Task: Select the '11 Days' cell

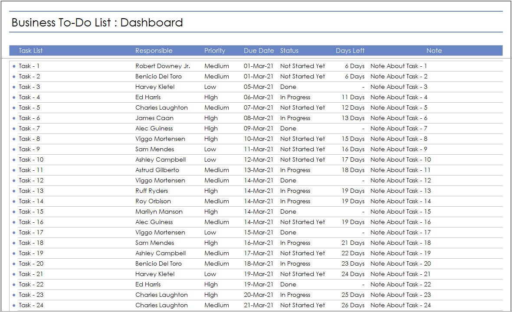Action: [x=353, y=97]
